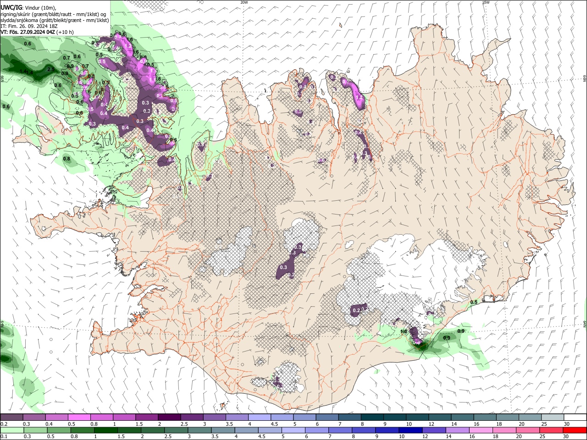
Task: Click the '30' label under upper legend row
Action: 567,424
